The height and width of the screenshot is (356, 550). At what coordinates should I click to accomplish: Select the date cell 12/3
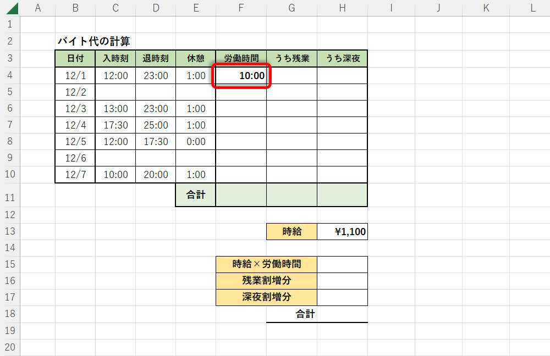tap(75, 109)
